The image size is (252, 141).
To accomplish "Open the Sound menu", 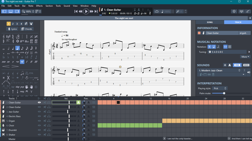I will [67, 6].
